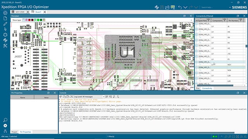Click the undo arrow in top toolbar

coord(180,7)
